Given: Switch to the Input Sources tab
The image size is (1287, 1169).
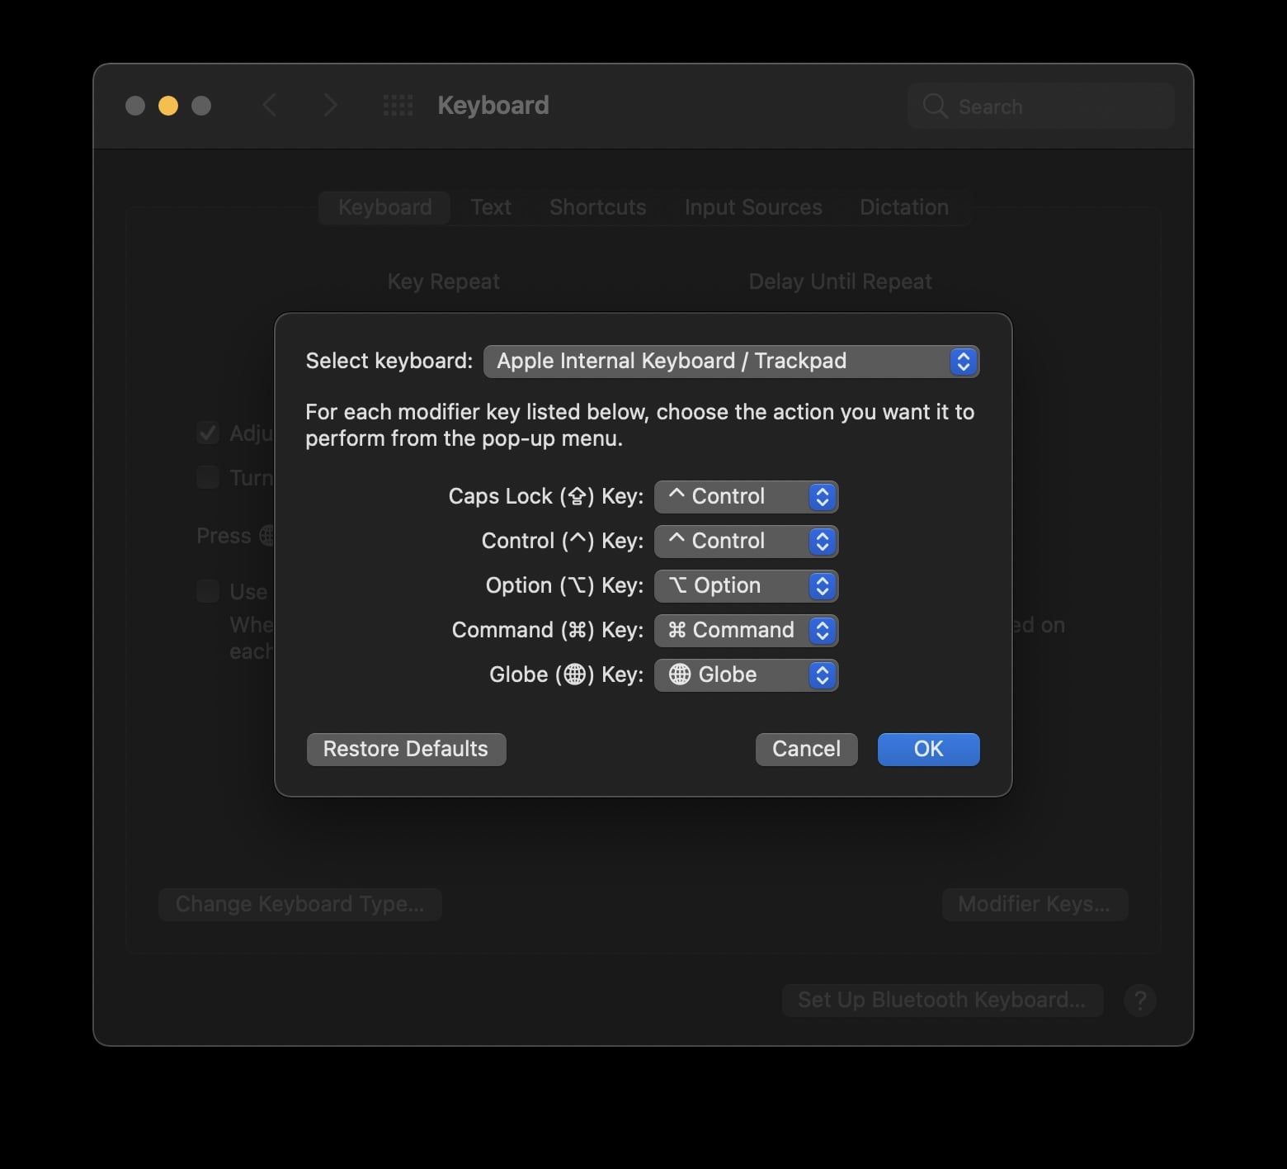Looking at the screenshot, I should tap(752, 207).
